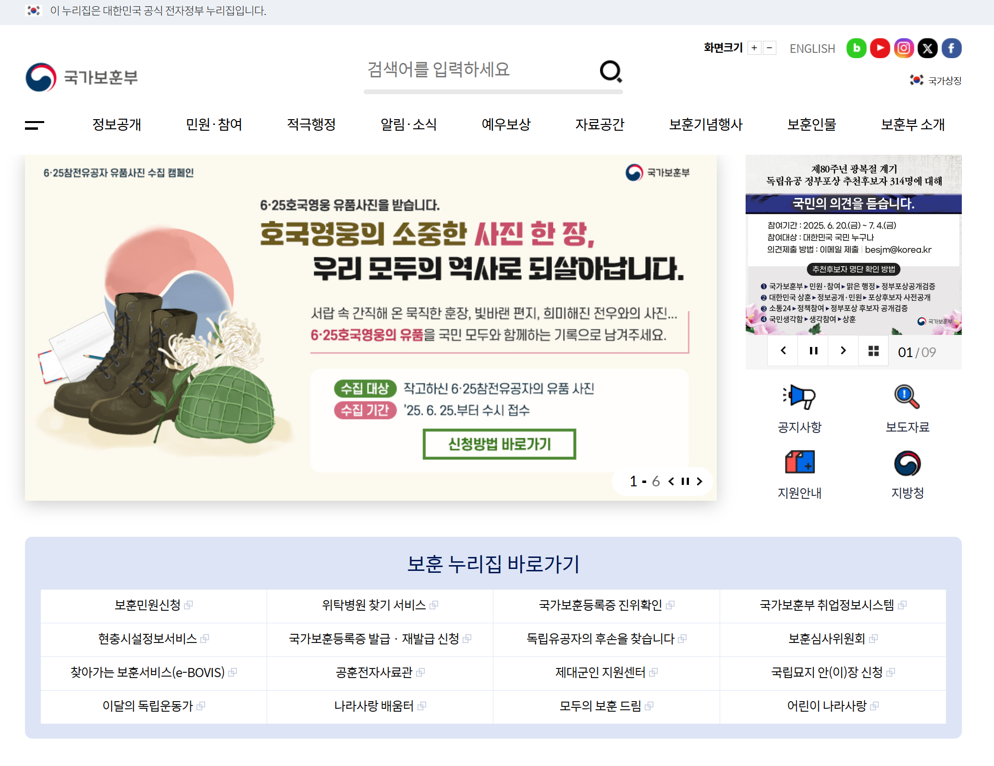Screen dimensions: 994x766
Task: Open the 보훈인물 menu
Action: click(x=811, y=124)
